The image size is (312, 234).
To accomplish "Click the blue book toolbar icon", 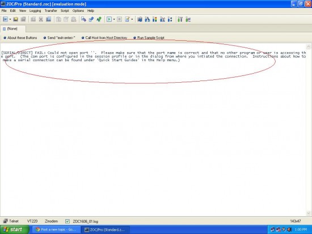I will [48, 19].
